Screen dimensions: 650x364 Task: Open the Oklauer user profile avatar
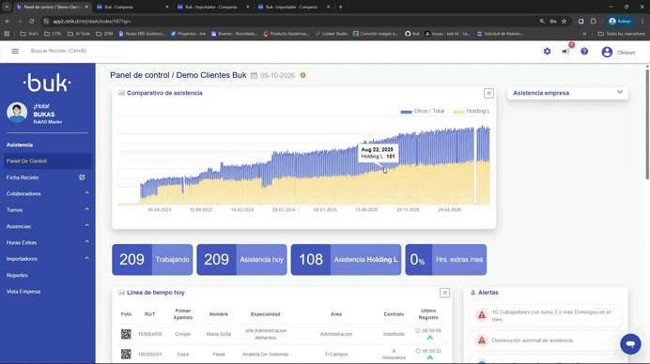point(607,52)
